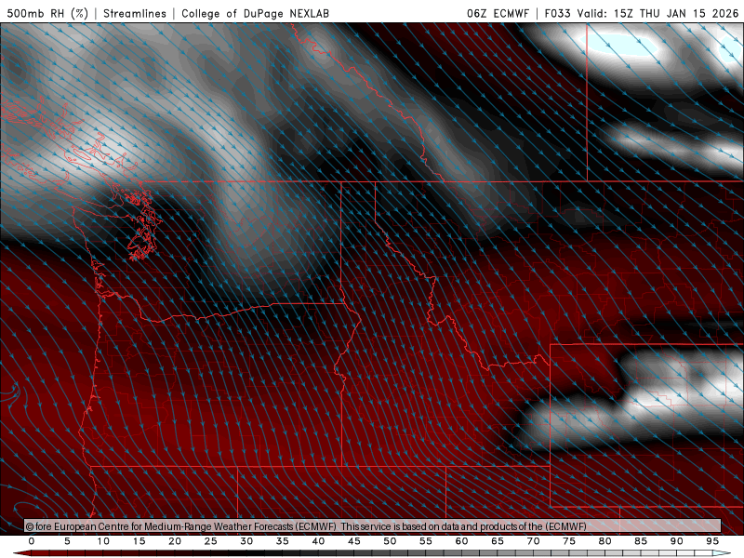Viewport: 744px width, 558px height.
Task: Click the '50' value on the color scale
Action: point(390,541)
